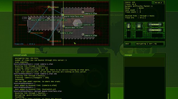Viewport: 178px width, 99px height.
Task: Click console line 'scan complete.'
Action: tap(22, 62)
